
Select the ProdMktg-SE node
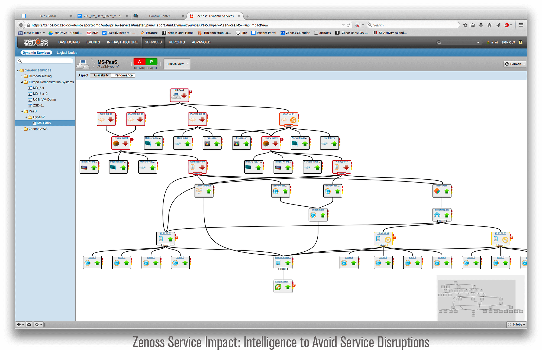click(x=442, y=215)
